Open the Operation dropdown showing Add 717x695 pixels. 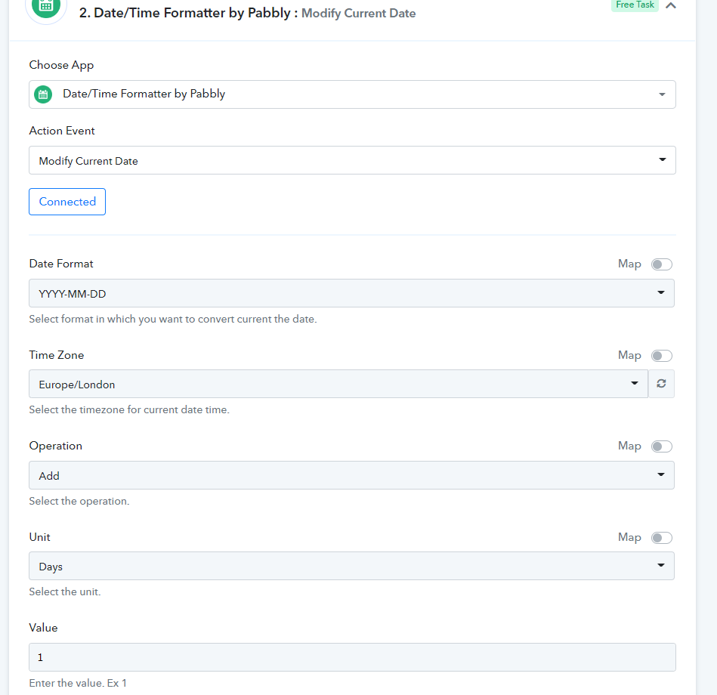click(x=351, y=475)
